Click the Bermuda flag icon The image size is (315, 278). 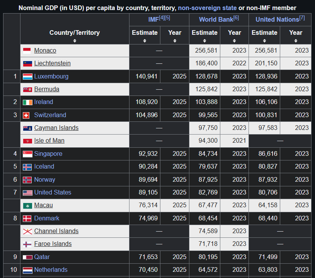[27, 89]
